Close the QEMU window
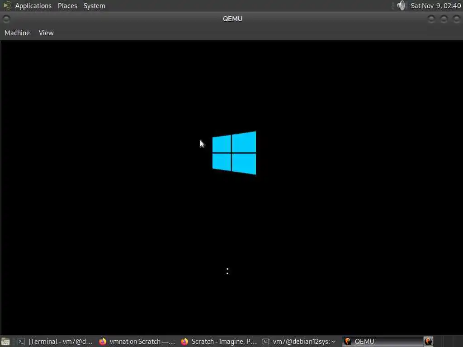The width and height of the screenshot is (463, 347). 456,19
